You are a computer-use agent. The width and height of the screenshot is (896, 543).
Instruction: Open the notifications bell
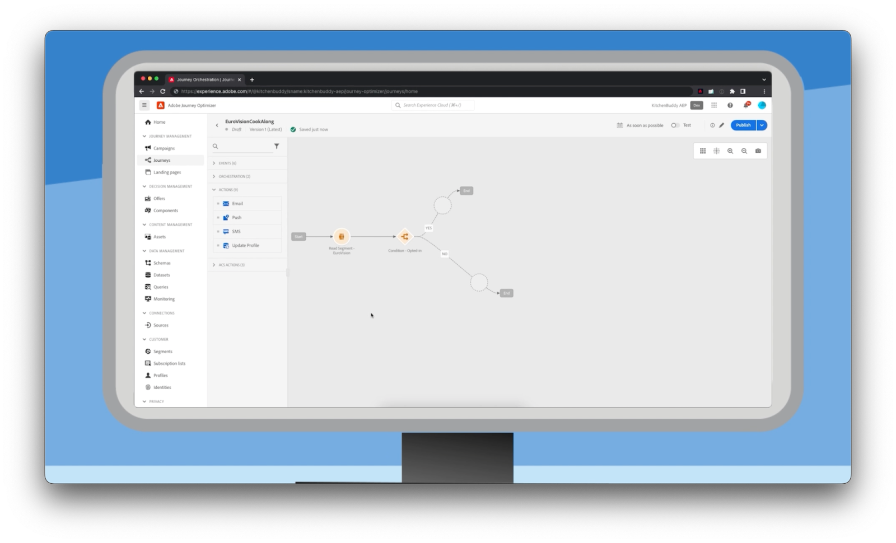click(x=746, y=105)
